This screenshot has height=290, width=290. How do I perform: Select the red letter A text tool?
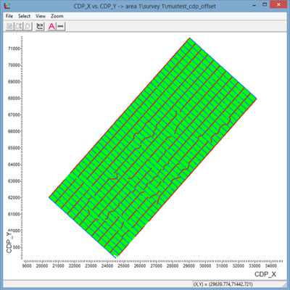tap(51, 26)
